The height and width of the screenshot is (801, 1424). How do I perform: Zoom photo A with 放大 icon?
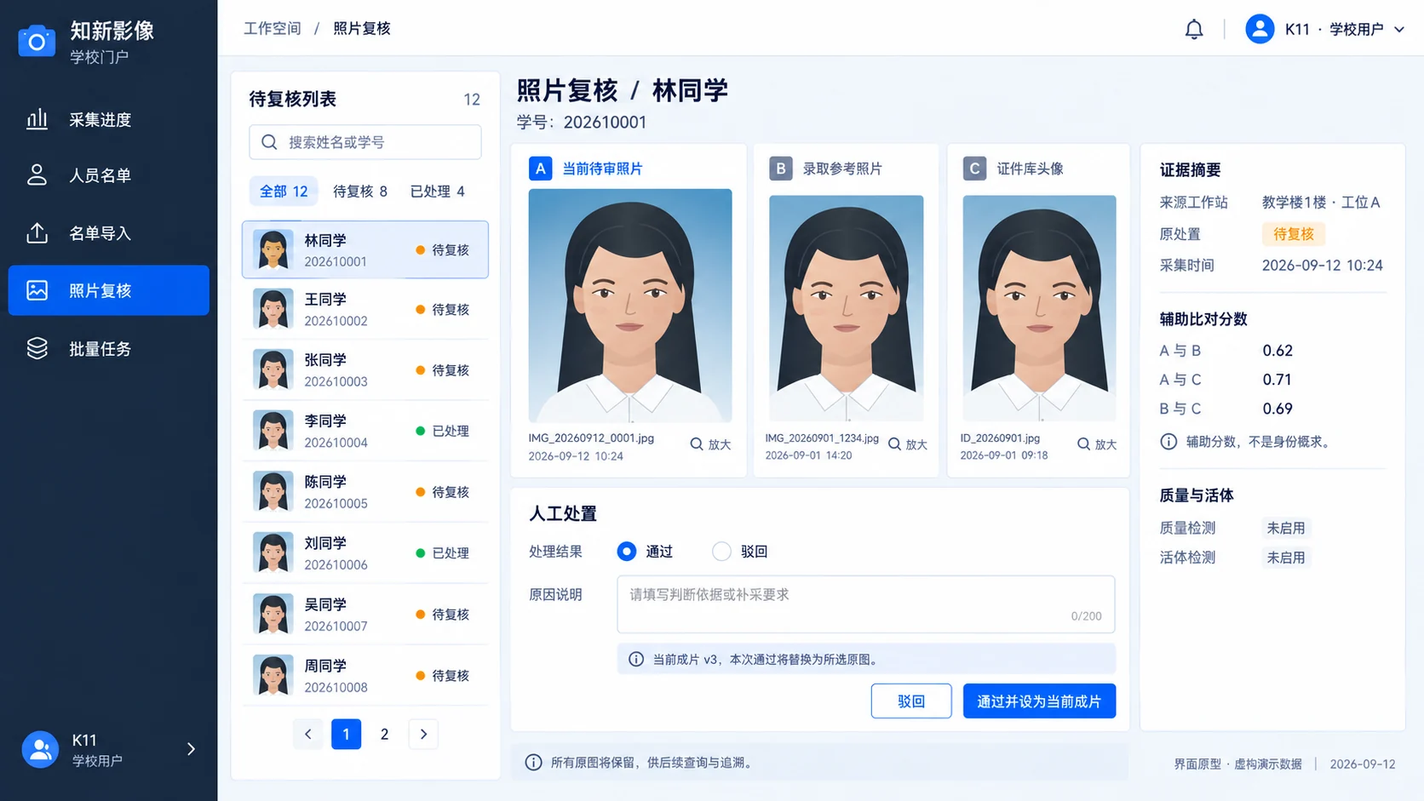[710, 444]
